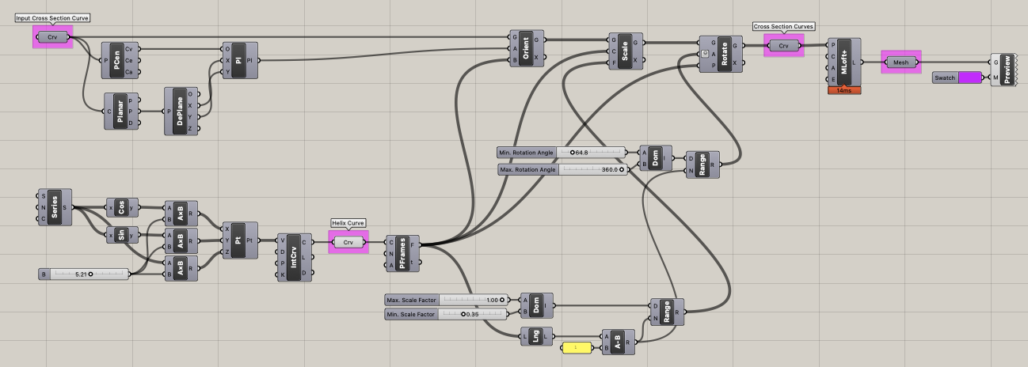The height and width of the screenshot is (367, 1028).
Task: Select the magenta Mesh parameter
Action: (901, 62)
